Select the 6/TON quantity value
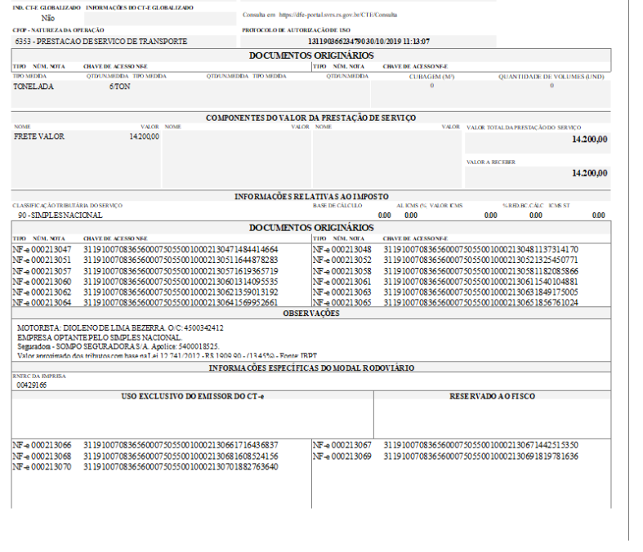 (120, 87)
